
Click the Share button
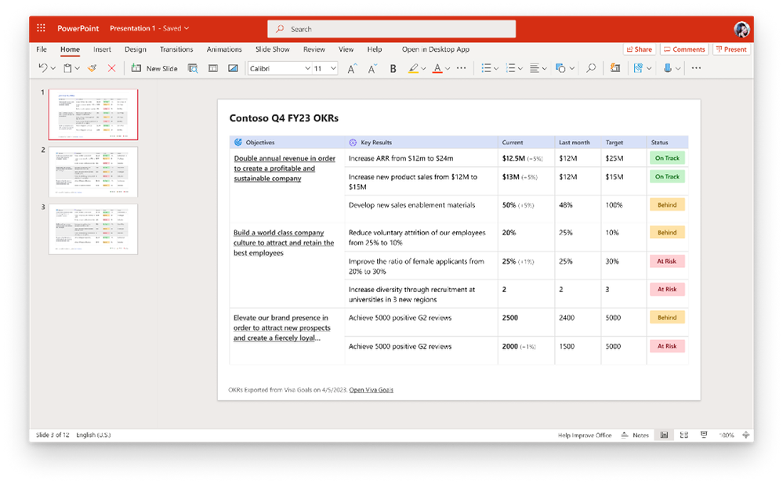[x=640, y=49]
